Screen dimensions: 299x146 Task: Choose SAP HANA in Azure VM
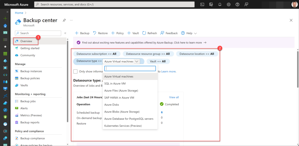[130, 98]
